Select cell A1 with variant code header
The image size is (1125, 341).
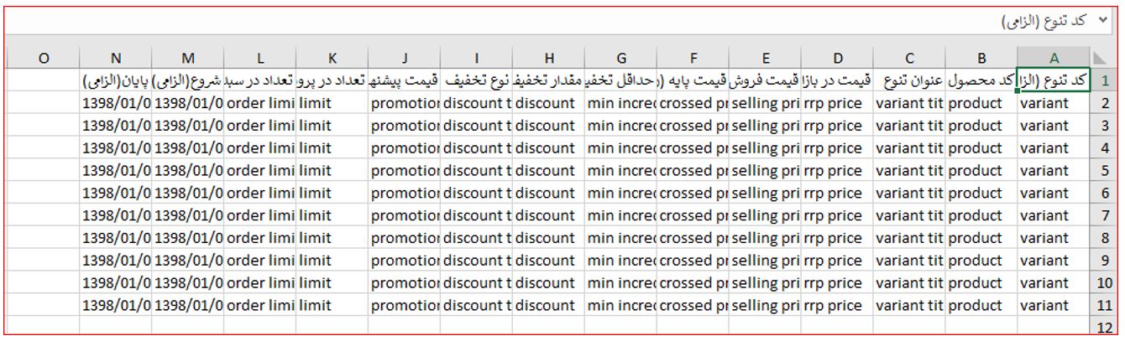[x=1054, y=81]
